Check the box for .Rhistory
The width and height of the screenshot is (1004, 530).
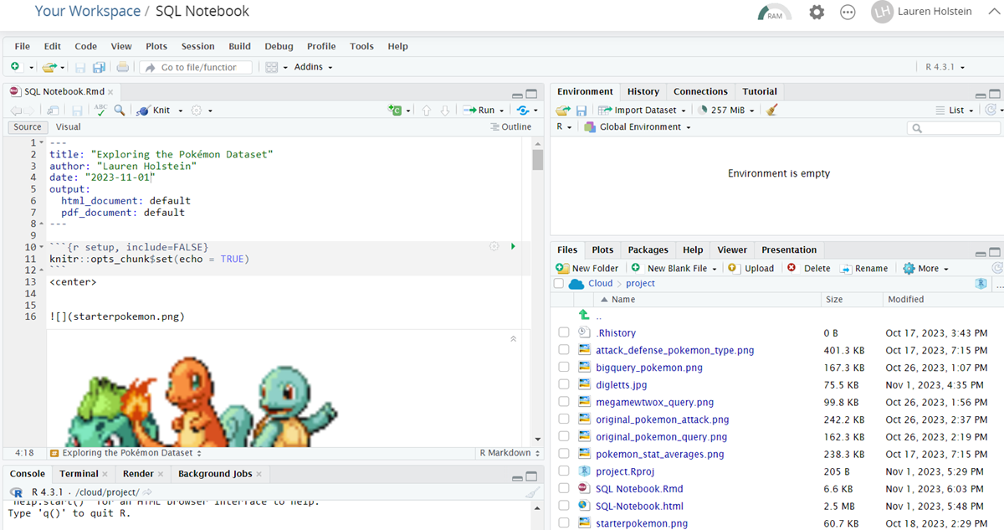pyautogui.click(x=564, y=332)
